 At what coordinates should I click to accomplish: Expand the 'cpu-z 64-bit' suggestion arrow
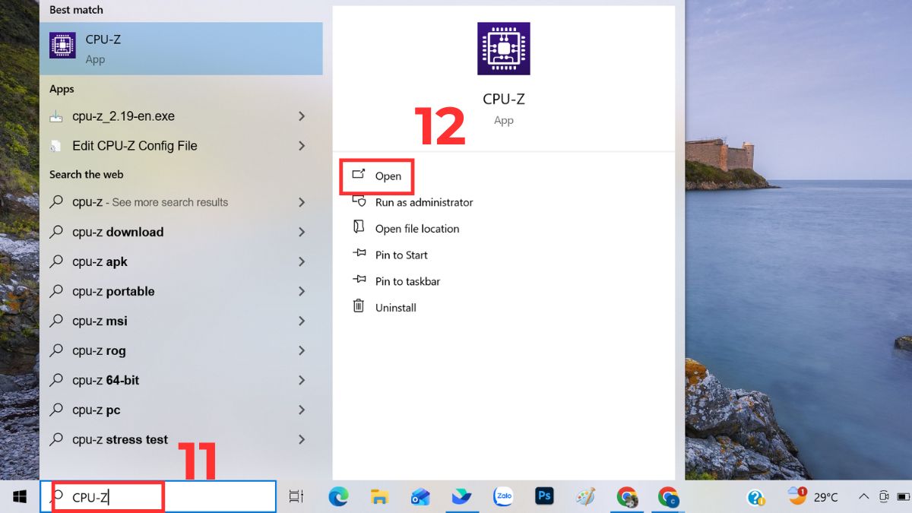point(302,380)
